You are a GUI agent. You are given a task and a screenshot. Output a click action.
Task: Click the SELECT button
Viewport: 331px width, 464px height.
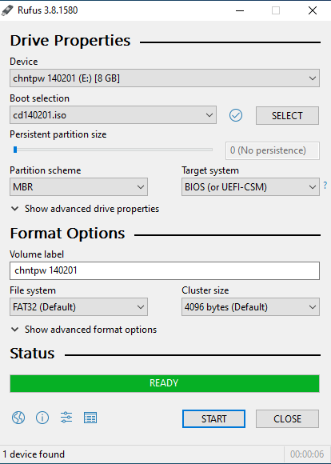click(x=287, y=115)
